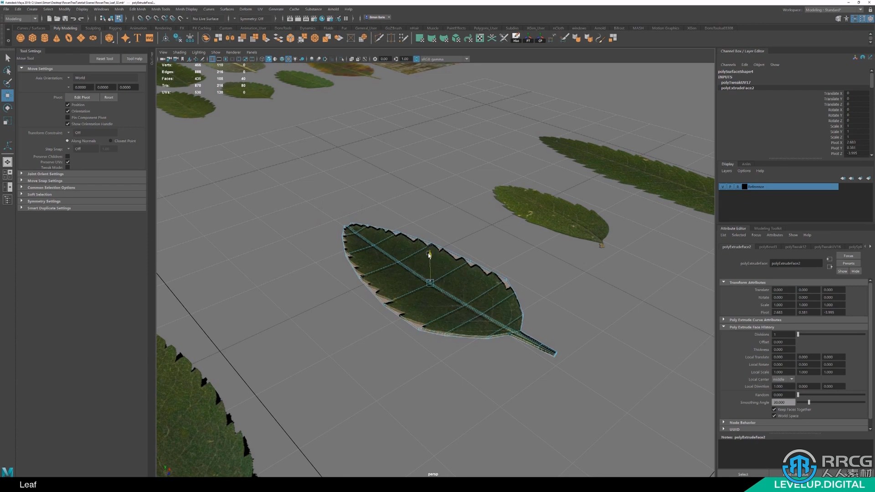Toggle the Position pivot checkbox
The height and width of the screenshot is (492, 875).
68,105
